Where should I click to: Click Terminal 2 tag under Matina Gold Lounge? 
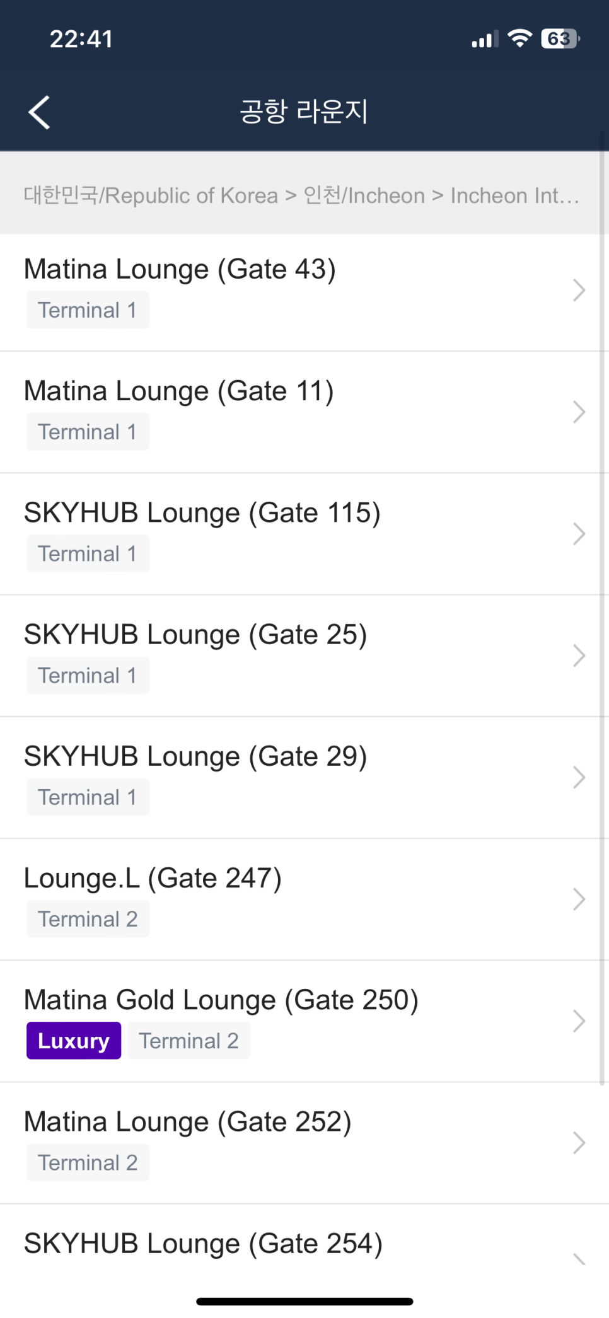(188, 1041)
